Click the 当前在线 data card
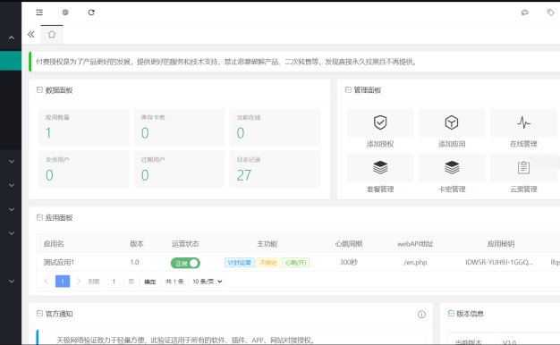 (275, 127)
